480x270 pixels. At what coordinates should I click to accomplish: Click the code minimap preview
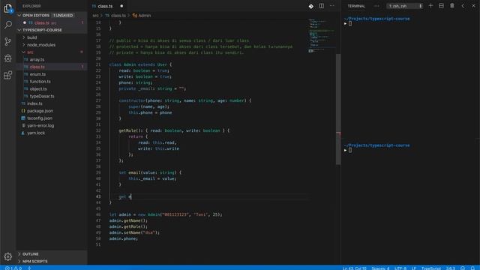[x=322, y=36]
